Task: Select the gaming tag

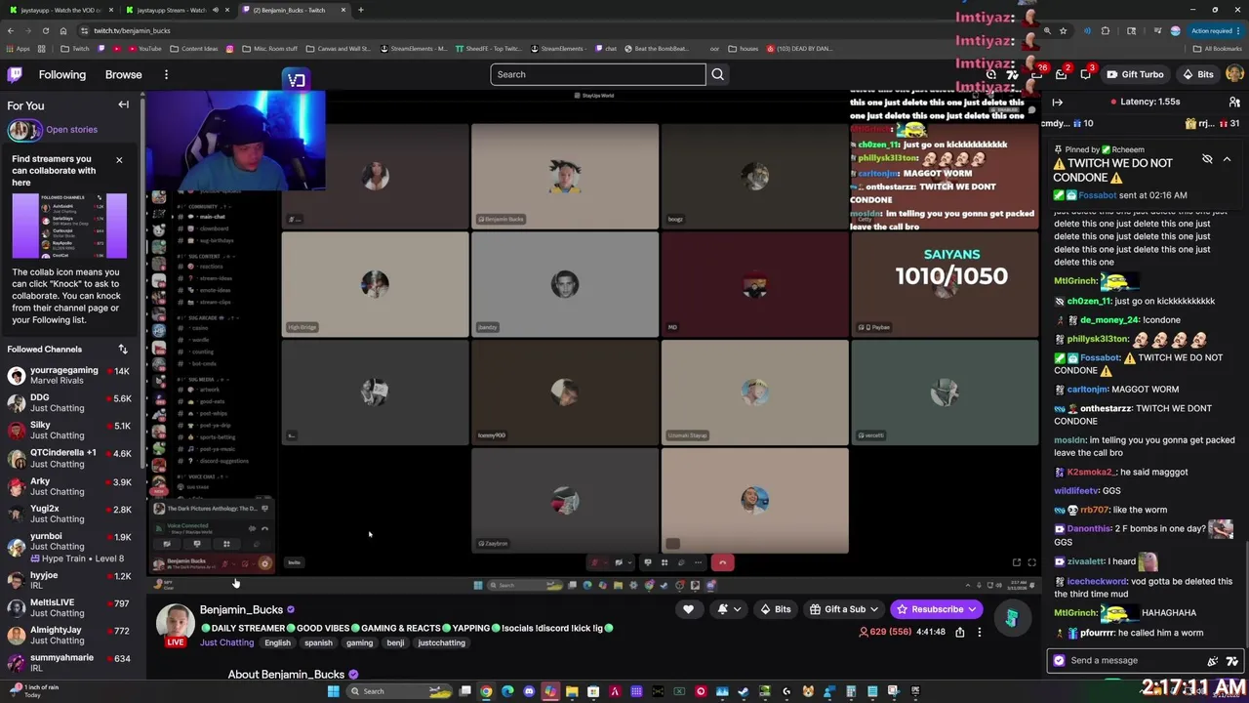Action: click(359, 643)
